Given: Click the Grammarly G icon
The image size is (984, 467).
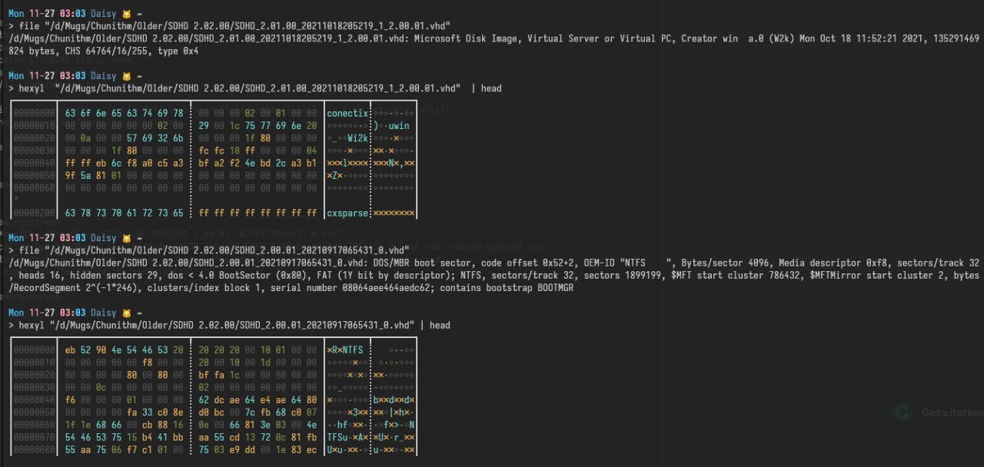Looking at the screenshot, I should click(x=903, y=412).
